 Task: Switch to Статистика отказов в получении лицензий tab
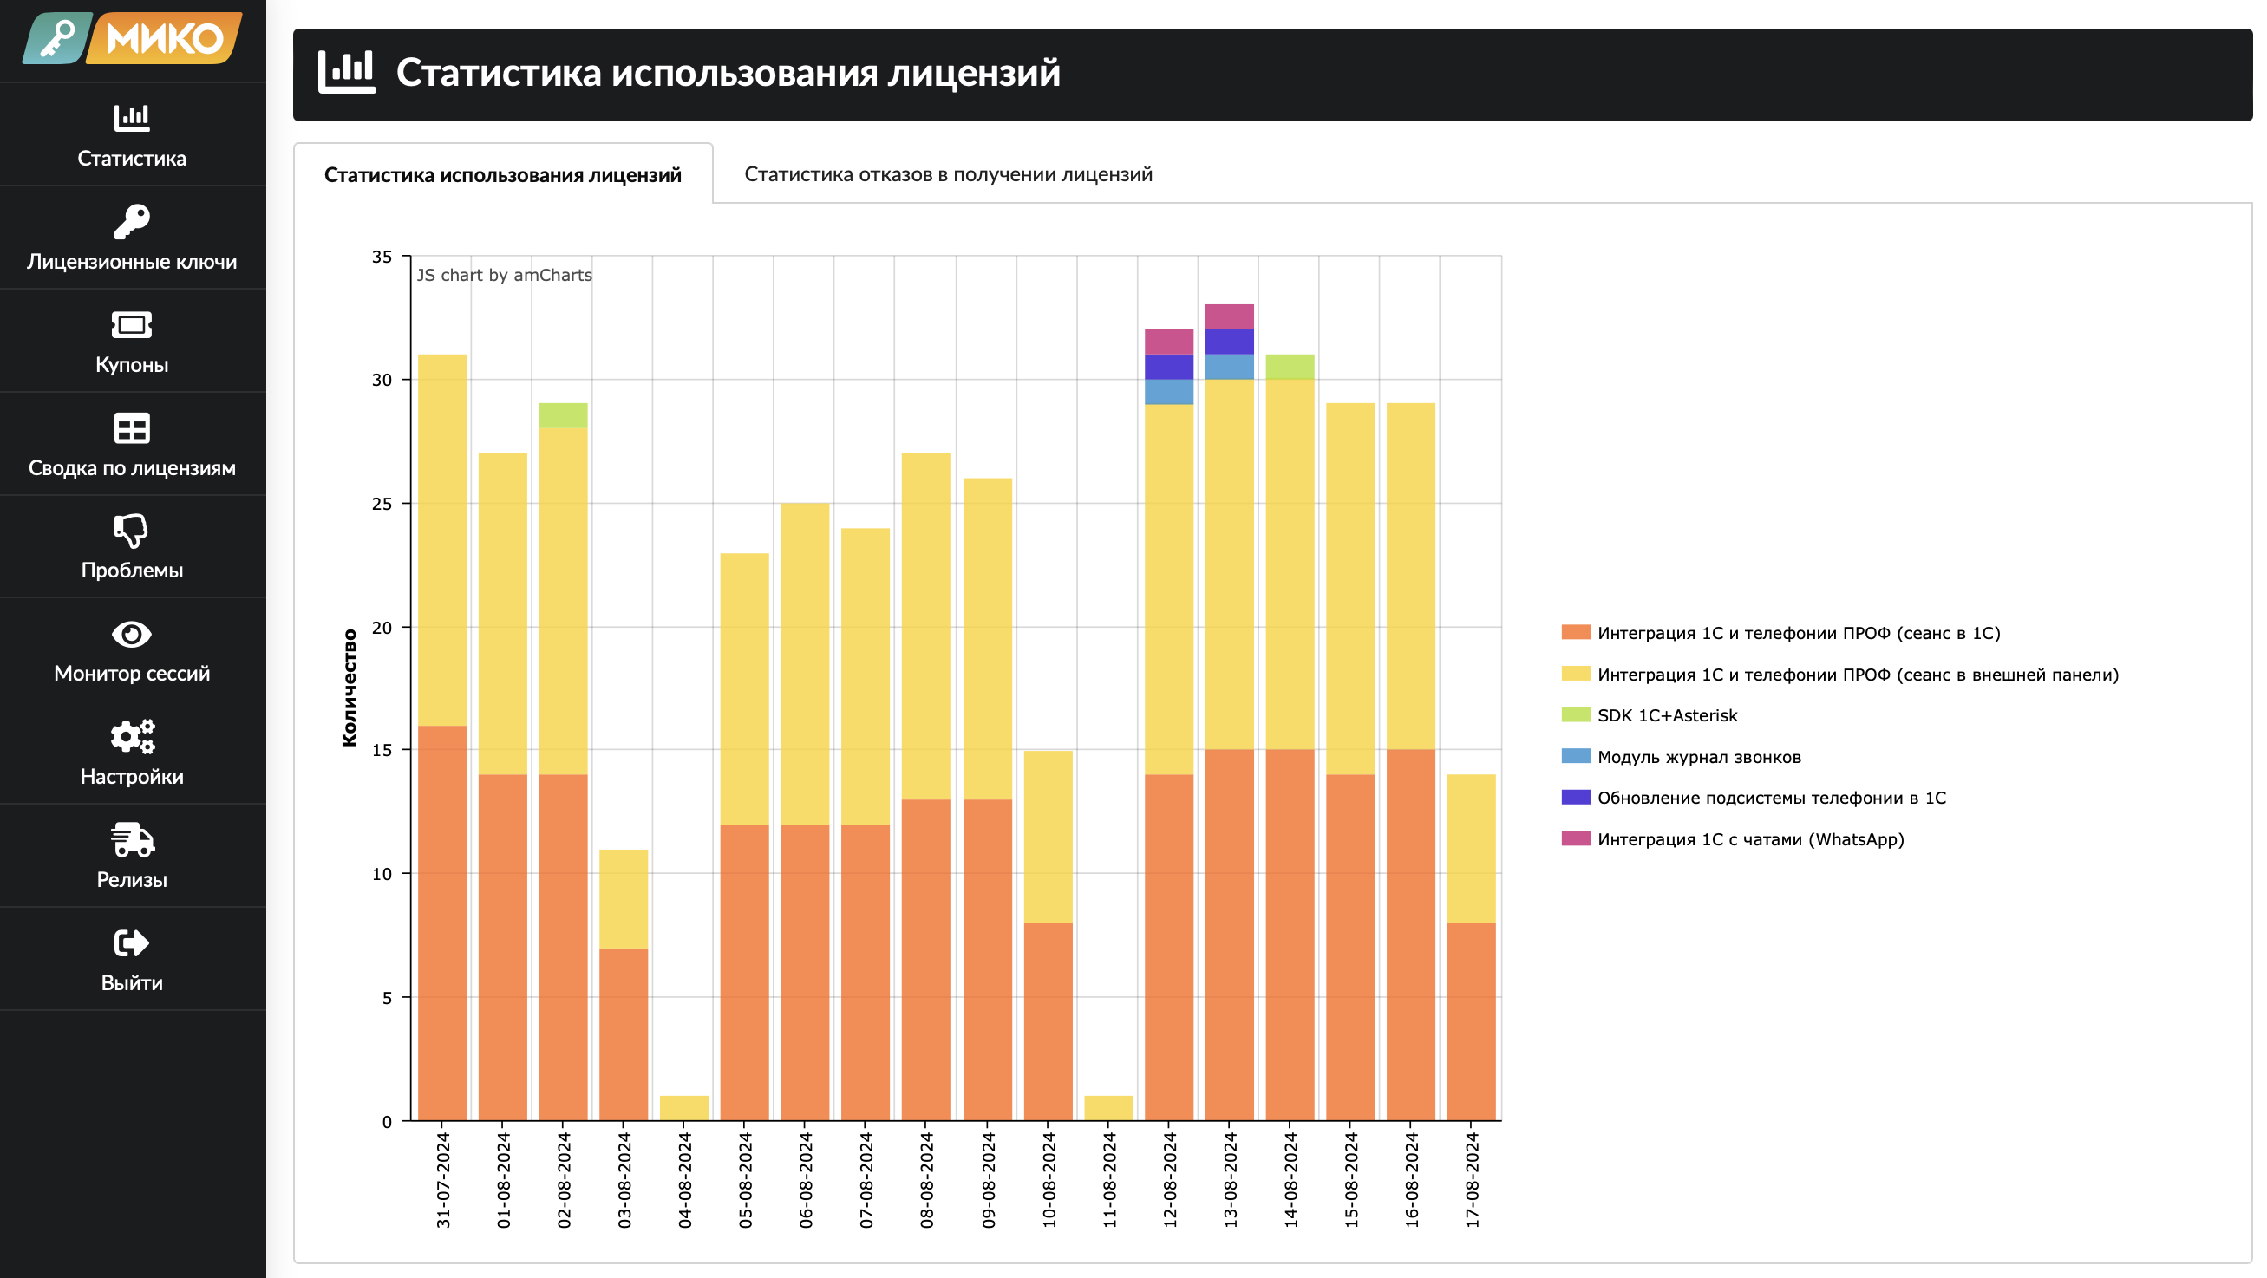948,174
